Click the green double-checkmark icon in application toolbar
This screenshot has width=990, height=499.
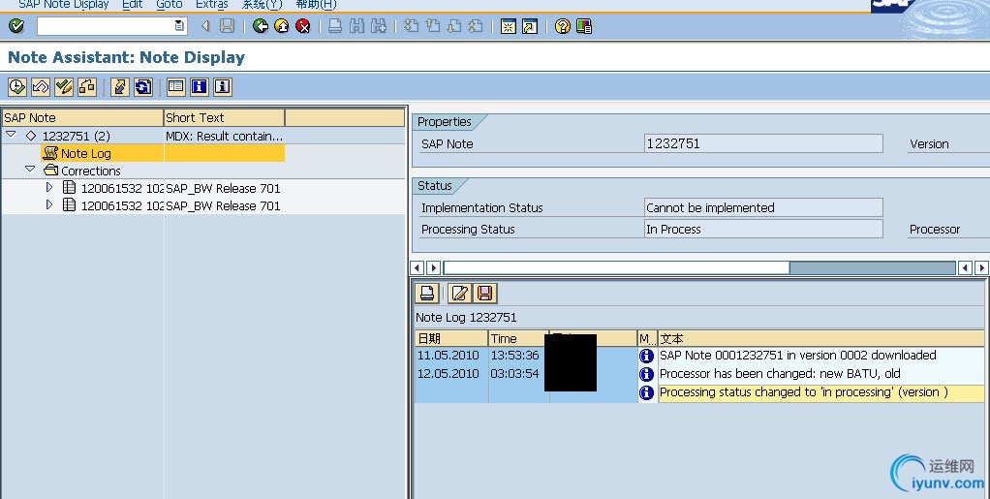coord(64,87)
